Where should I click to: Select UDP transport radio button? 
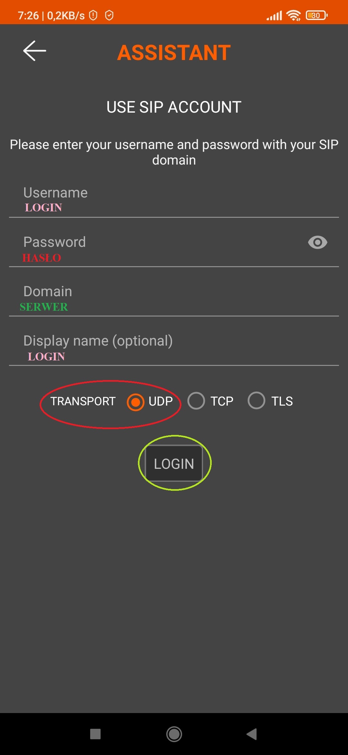click(x=135, y=402)
